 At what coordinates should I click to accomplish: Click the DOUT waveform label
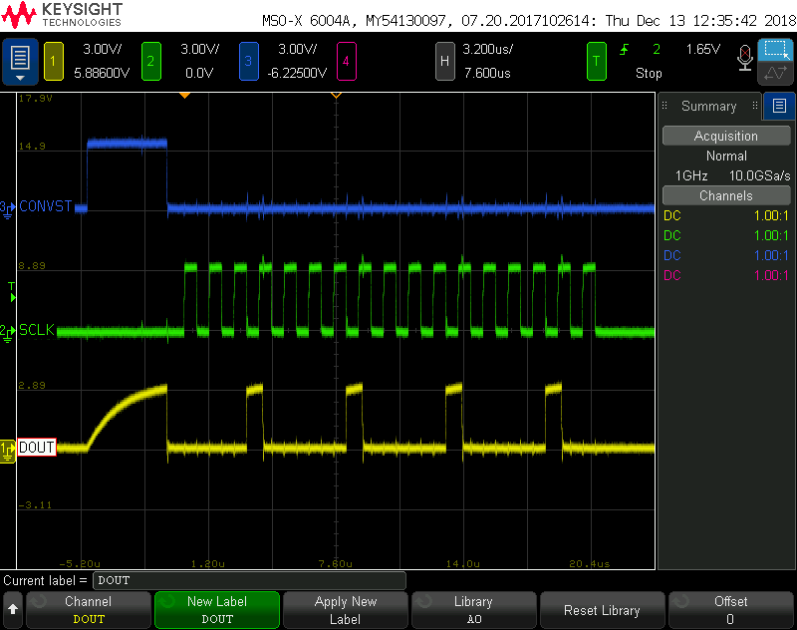point(37,447)
